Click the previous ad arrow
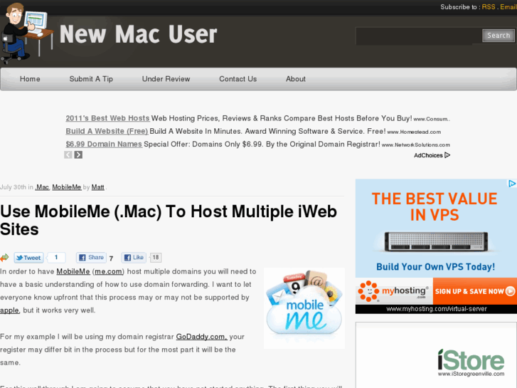The width and height of the screenshot is (517, 388). tap(68, 155)
